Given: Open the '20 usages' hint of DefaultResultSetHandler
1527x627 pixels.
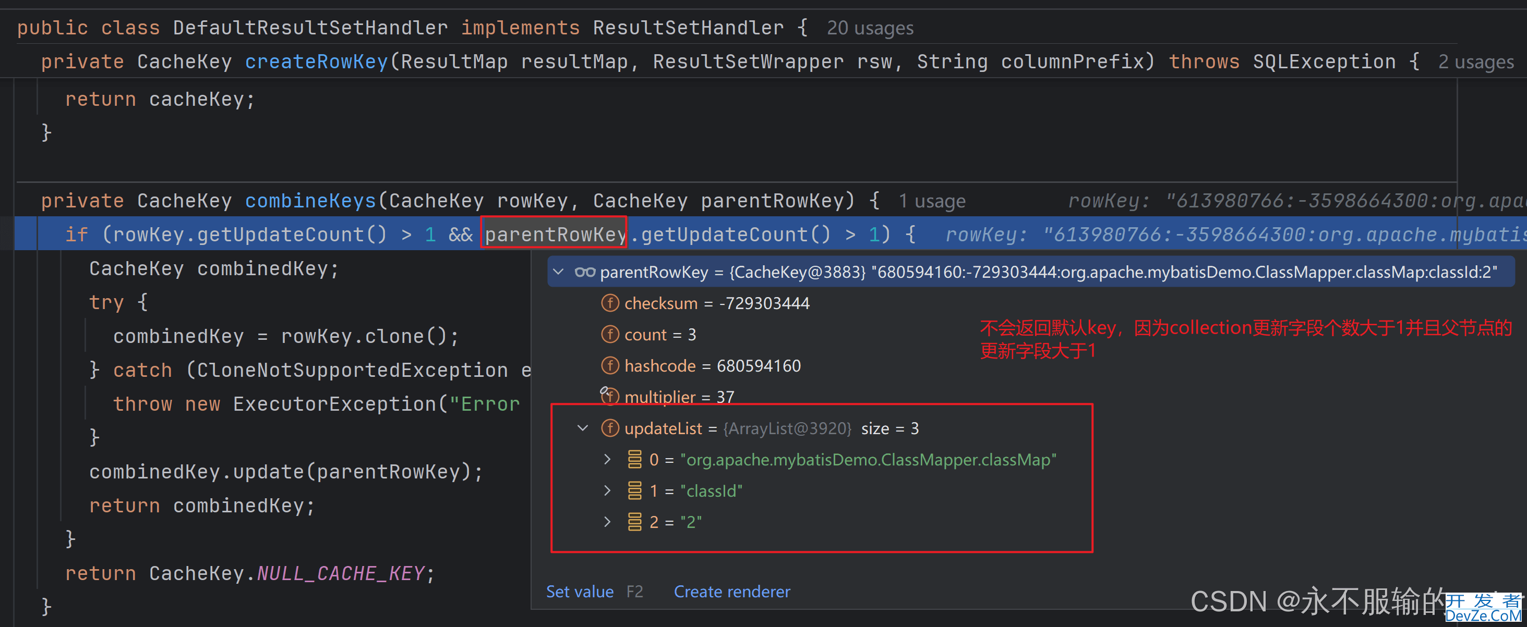Looking at the screenshot, I should click(x=870, y=28).
